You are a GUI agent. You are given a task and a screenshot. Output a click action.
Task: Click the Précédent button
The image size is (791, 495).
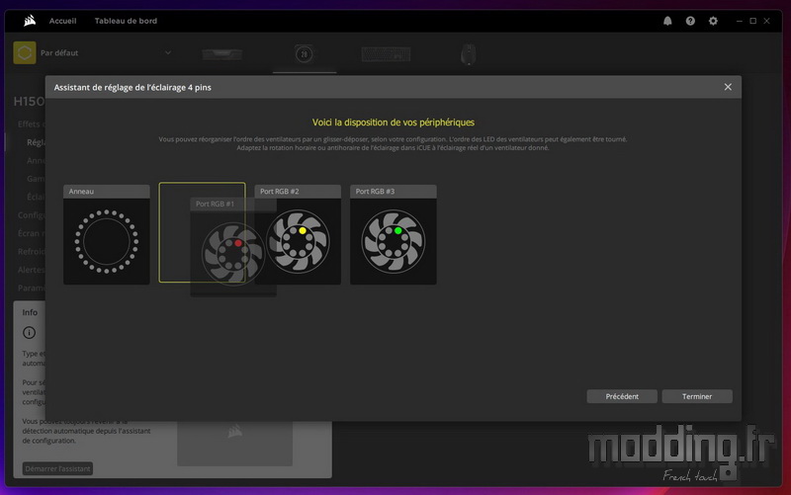(622, 396)
